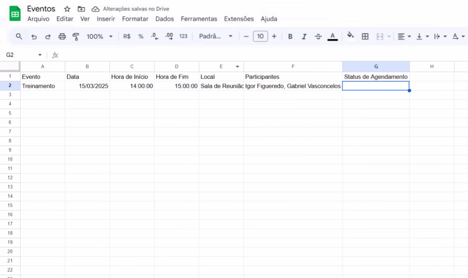Decrease font size with minus button
Viewport: 468px width, 278px height.
(x=246, y=37)
